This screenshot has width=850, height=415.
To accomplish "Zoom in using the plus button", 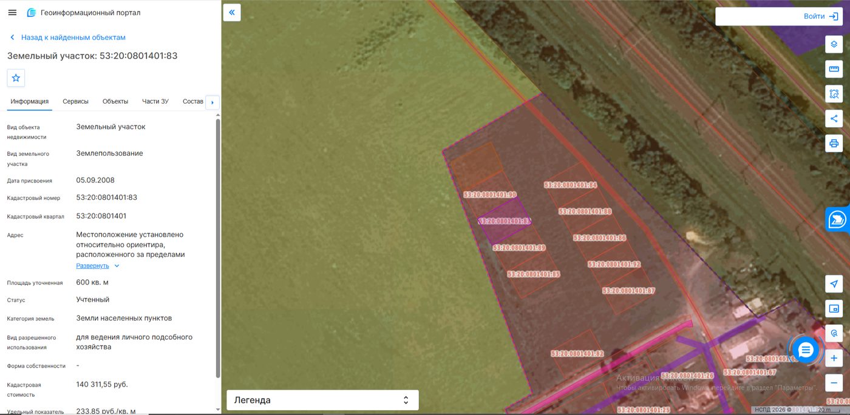I will click(834, 358).
